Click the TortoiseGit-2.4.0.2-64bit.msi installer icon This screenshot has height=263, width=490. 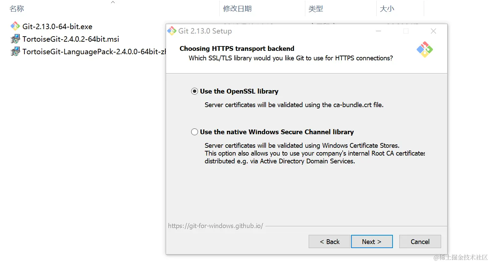click(15, 39)
